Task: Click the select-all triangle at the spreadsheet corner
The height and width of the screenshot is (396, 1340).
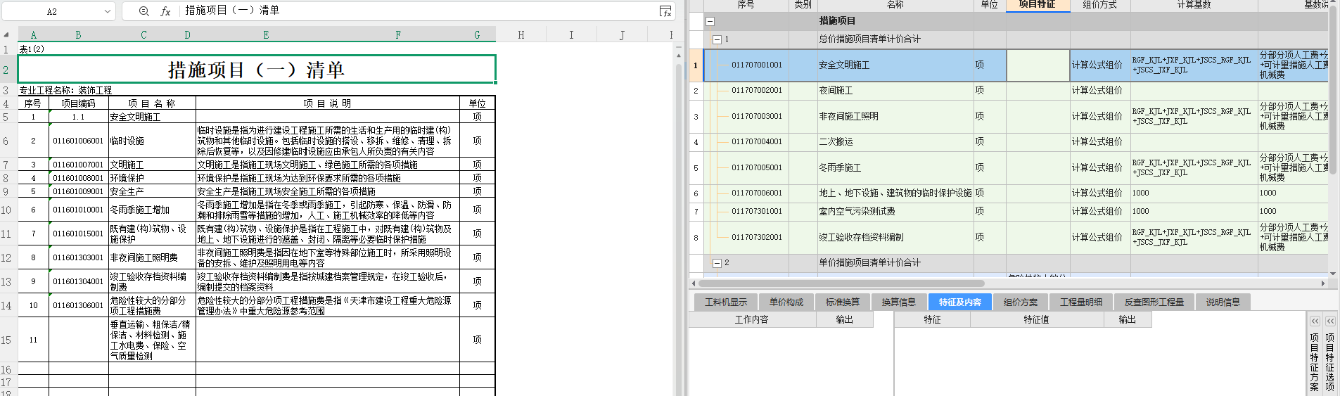Action: [6, 35]
